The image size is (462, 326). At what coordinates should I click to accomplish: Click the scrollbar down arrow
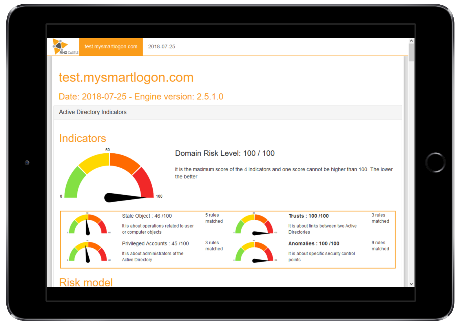[411, 284]
